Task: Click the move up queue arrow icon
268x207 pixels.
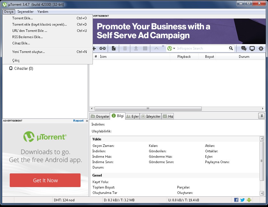Action: click(156, 48)
